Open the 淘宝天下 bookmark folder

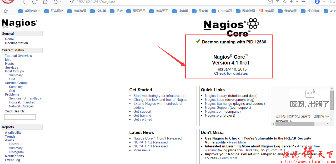click(159, 11)
